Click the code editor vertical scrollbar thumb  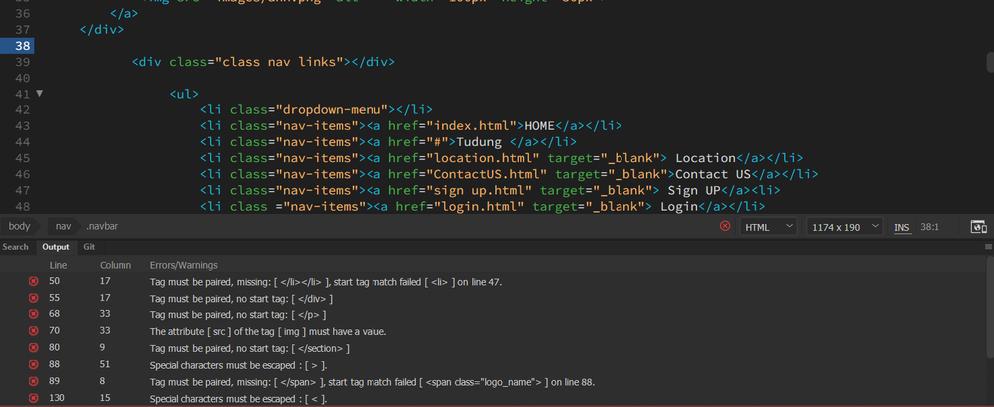[x=990, y=62]
